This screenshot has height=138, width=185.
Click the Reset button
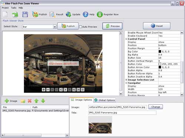[157, 26]
